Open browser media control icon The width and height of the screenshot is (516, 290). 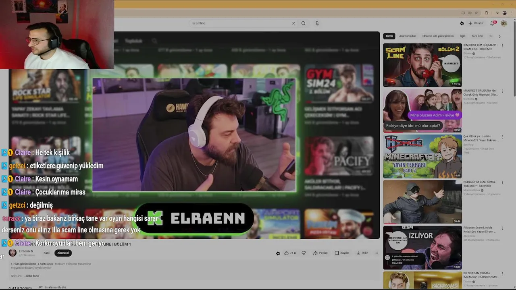tap(497, 13)
